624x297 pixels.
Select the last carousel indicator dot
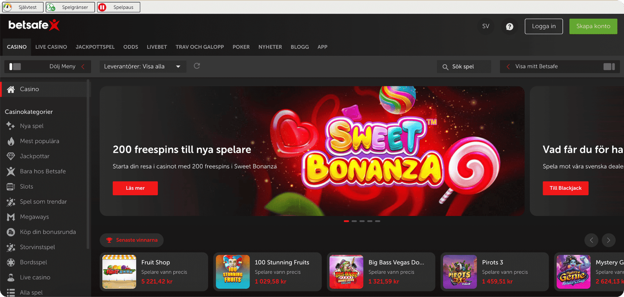378,221
